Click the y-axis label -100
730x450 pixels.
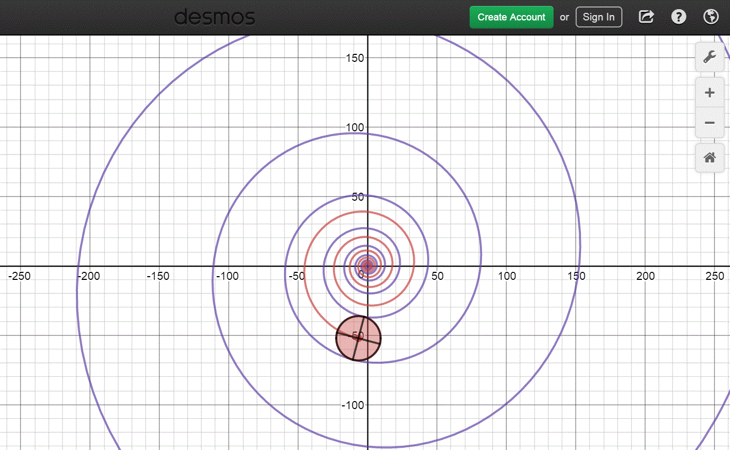click(353, 405)
